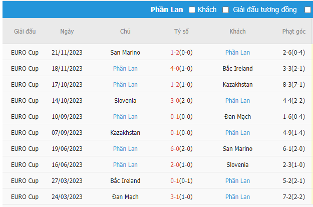Tick the checkbox after Giải đấu tương đồng label
The image size is (313, 207).
307,10
